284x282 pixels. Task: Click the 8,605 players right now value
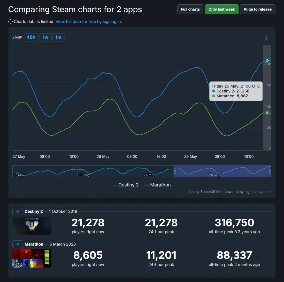coord(88,255)
